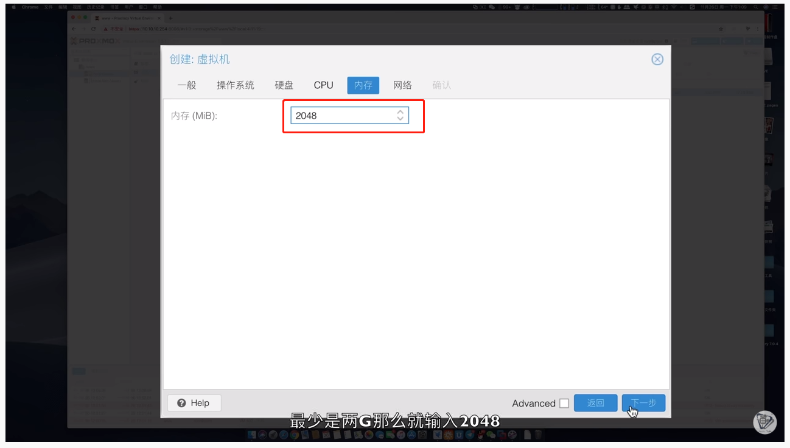Open Finder from the Dock
Viewport: 790px width, 448px height.
point(252,435)
